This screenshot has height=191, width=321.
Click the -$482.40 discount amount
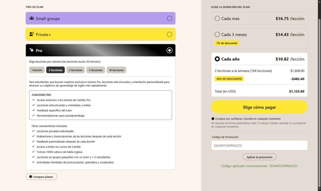[297, 79]
